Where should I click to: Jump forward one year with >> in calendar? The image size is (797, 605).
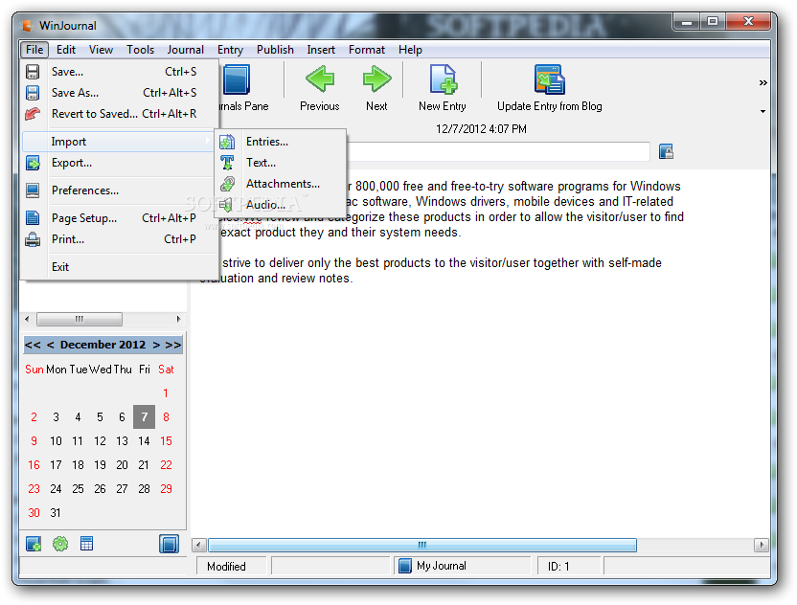tap(173, 345)
